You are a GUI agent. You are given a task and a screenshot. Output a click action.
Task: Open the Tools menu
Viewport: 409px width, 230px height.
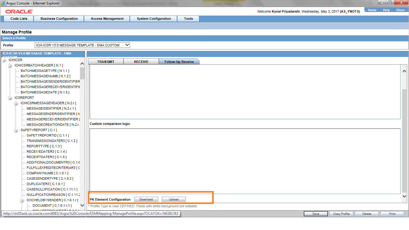coord(188,19)
